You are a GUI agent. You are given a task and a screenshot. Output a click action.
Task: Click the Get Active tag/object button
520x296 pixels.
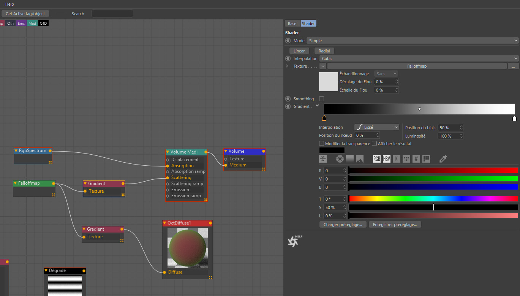[25, 14]
